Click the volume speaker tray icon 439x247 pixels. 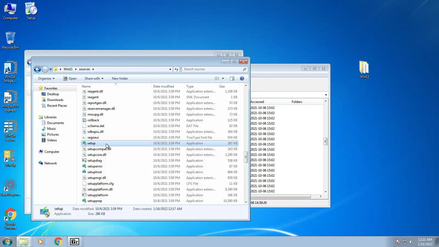click(x=411, y=242)
